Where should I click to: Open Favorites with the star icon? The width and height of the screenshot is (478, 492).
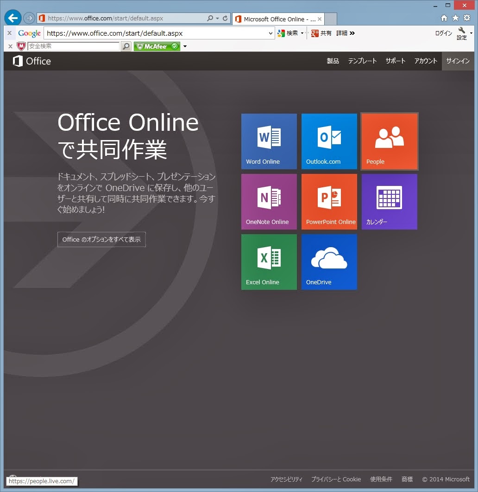click(455, 18)
